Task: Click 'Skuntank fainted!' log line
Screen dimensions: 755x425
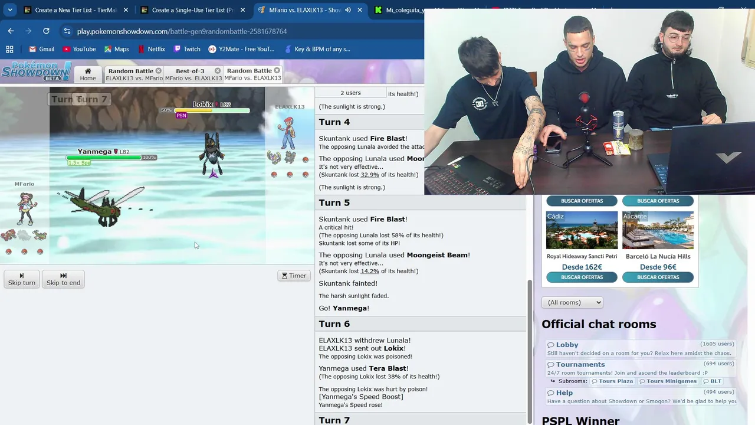Action: click(348, 283)
